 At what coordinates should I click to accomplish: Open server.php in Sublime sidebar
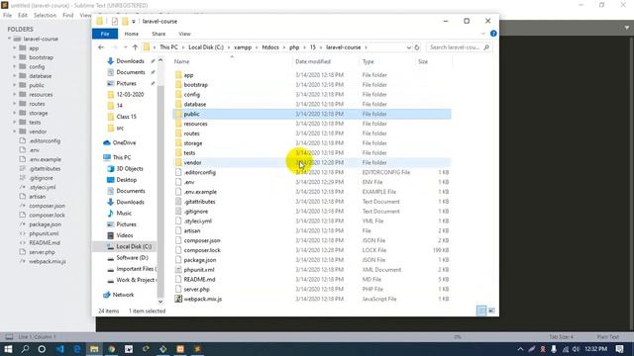[42, 252]
